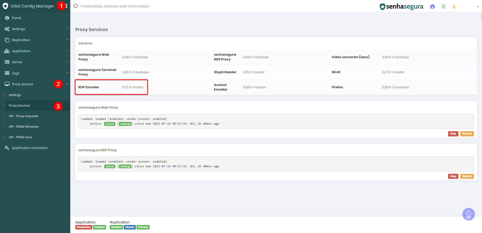The width and height of the screenshot is (482, 233).
Task: Click the Logs list icon
Action: tap(7, 73)
